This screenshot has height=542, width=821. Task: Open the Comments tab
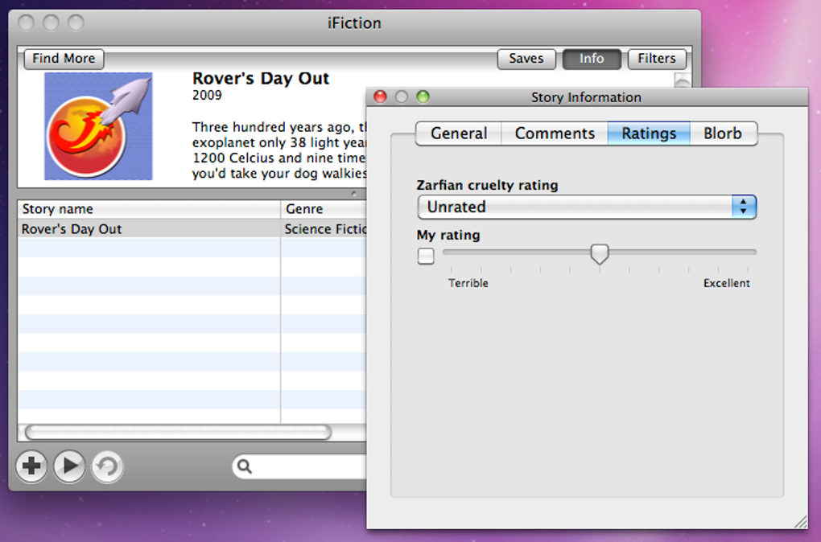tap(555, 133)
